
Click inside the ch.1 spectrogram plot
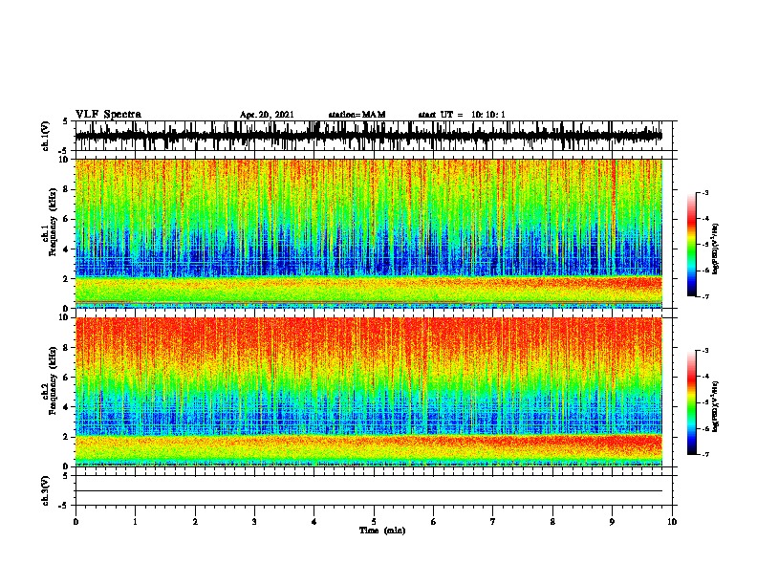[368, 233]
